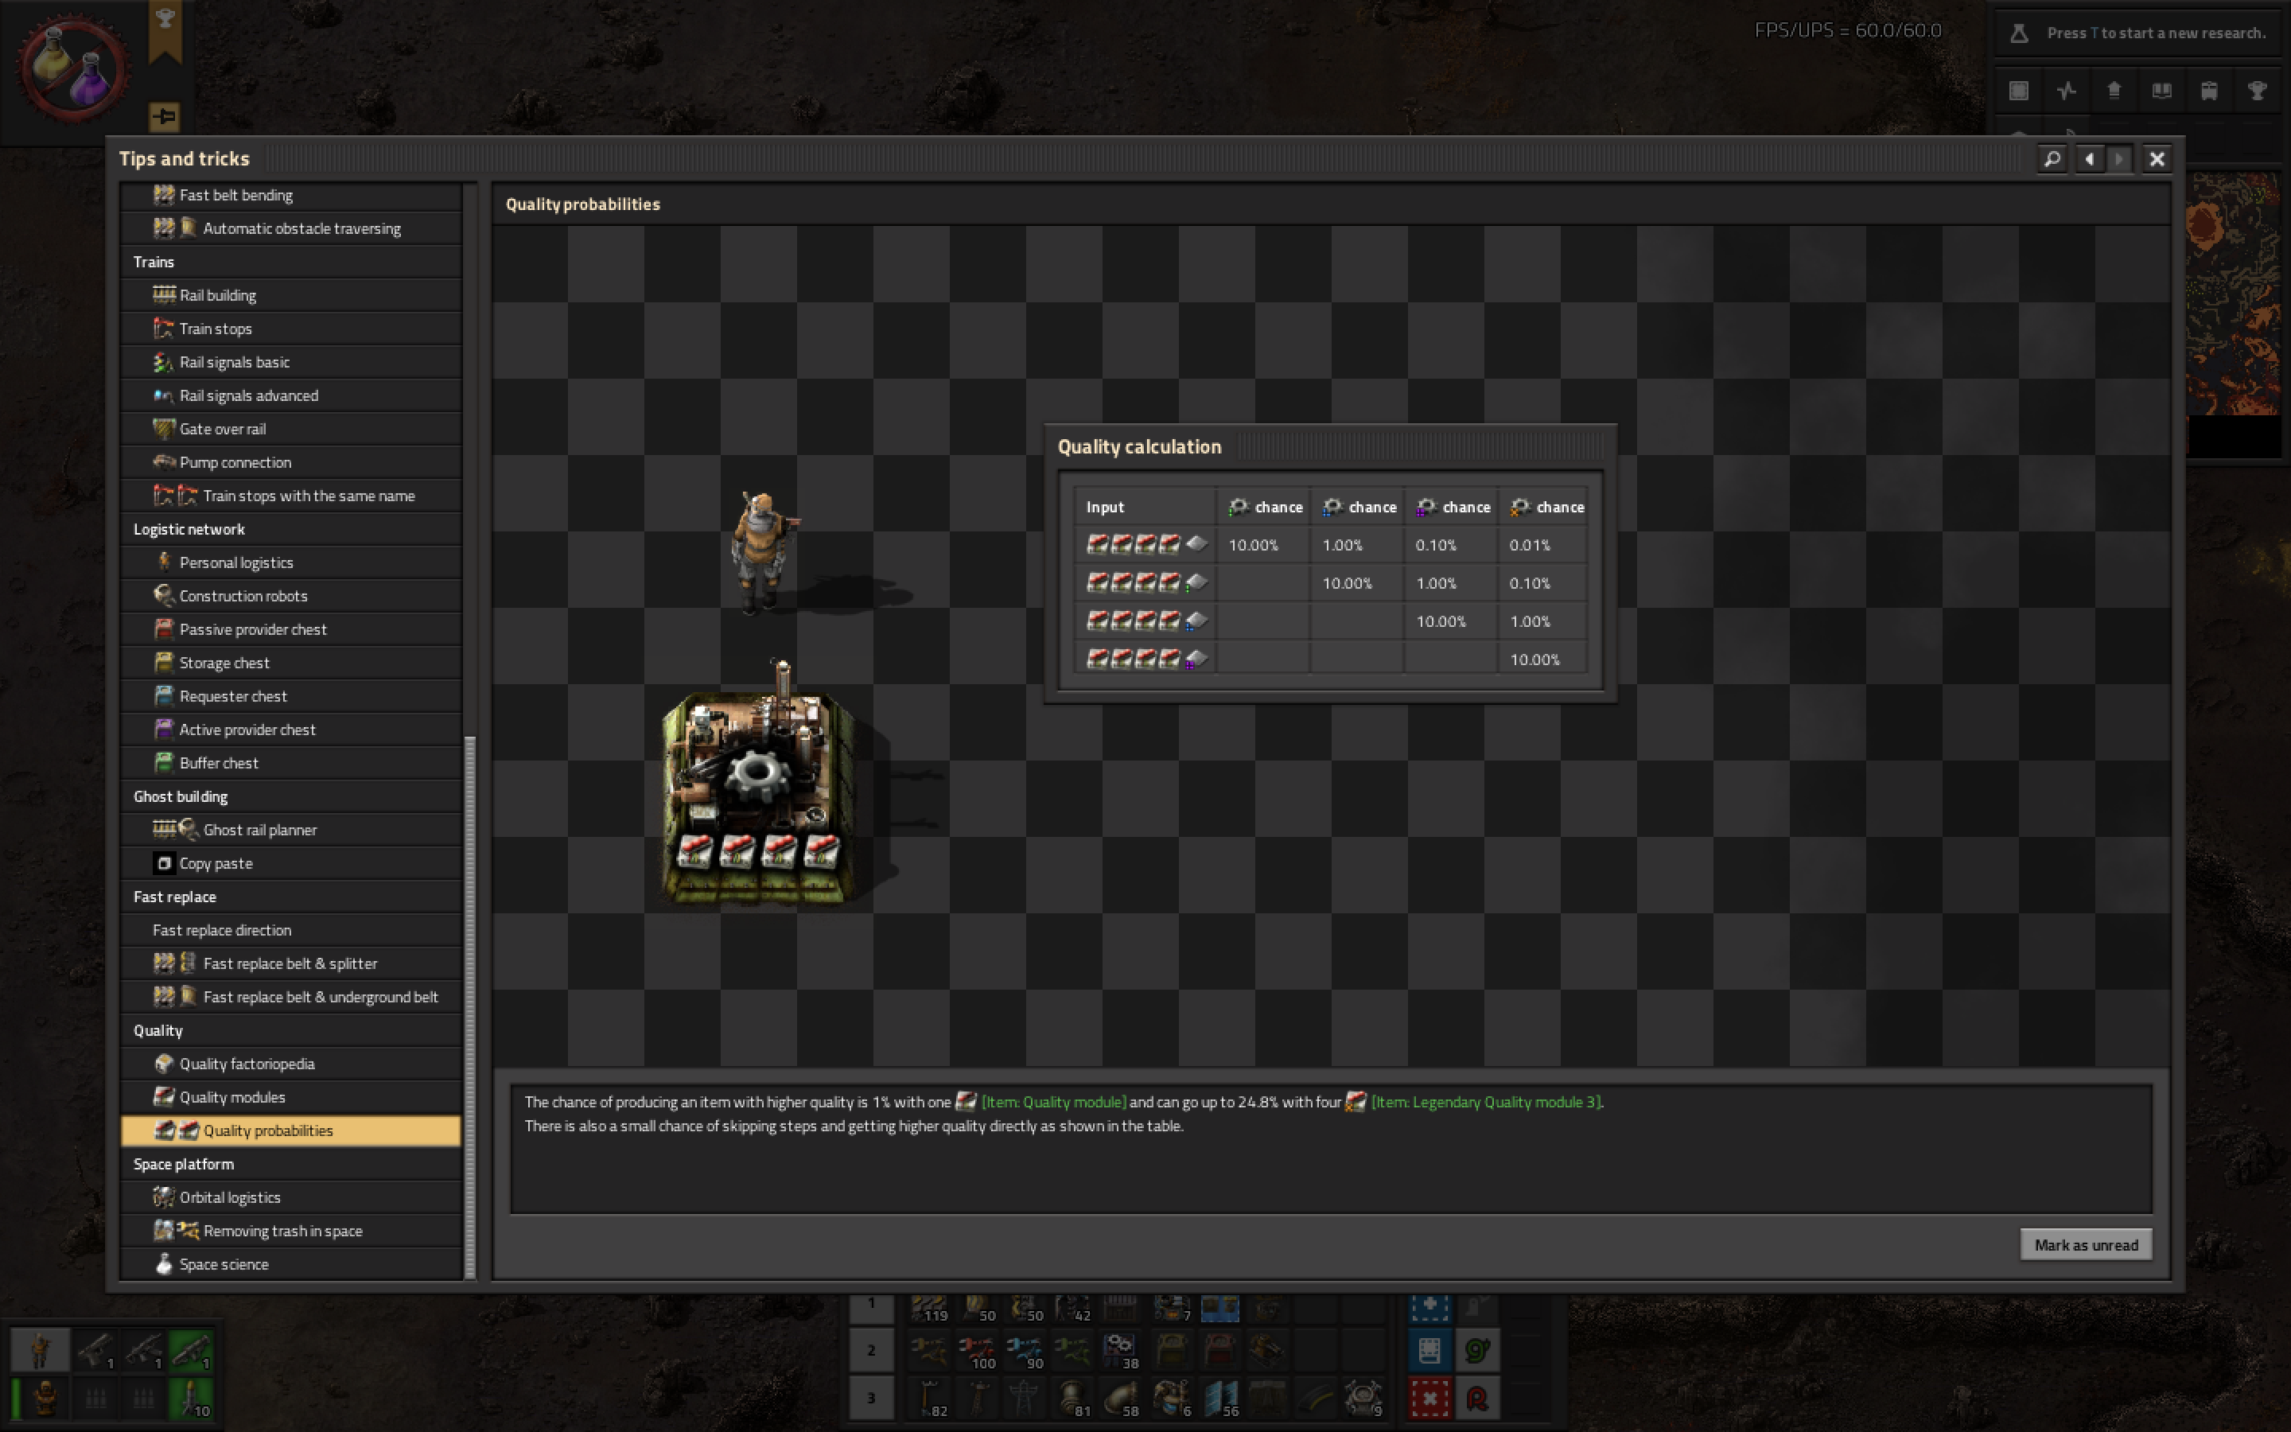The width and height of the screenshot is (2291, 1432).
Task: Select quickbar row 2 button
Action: click(x=871, y=1351)
